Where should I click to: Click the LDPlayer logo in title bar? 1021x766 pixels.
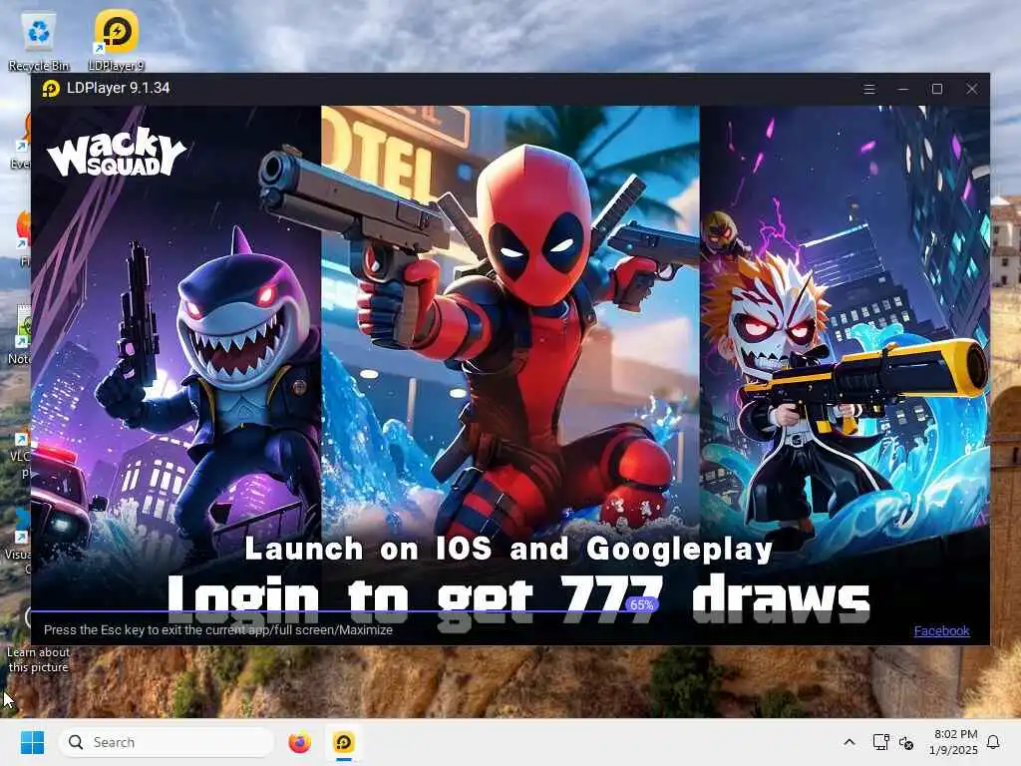(x=51, y=88)
